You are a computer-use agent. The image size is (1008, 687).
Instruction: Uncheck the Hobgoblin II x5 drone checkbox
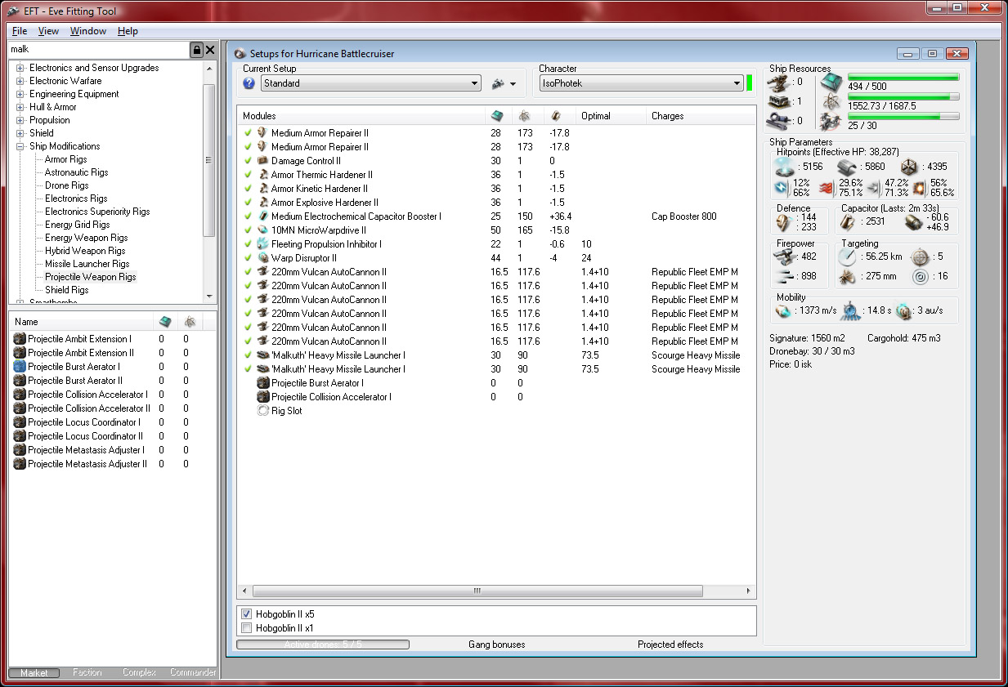click(247, 614)
